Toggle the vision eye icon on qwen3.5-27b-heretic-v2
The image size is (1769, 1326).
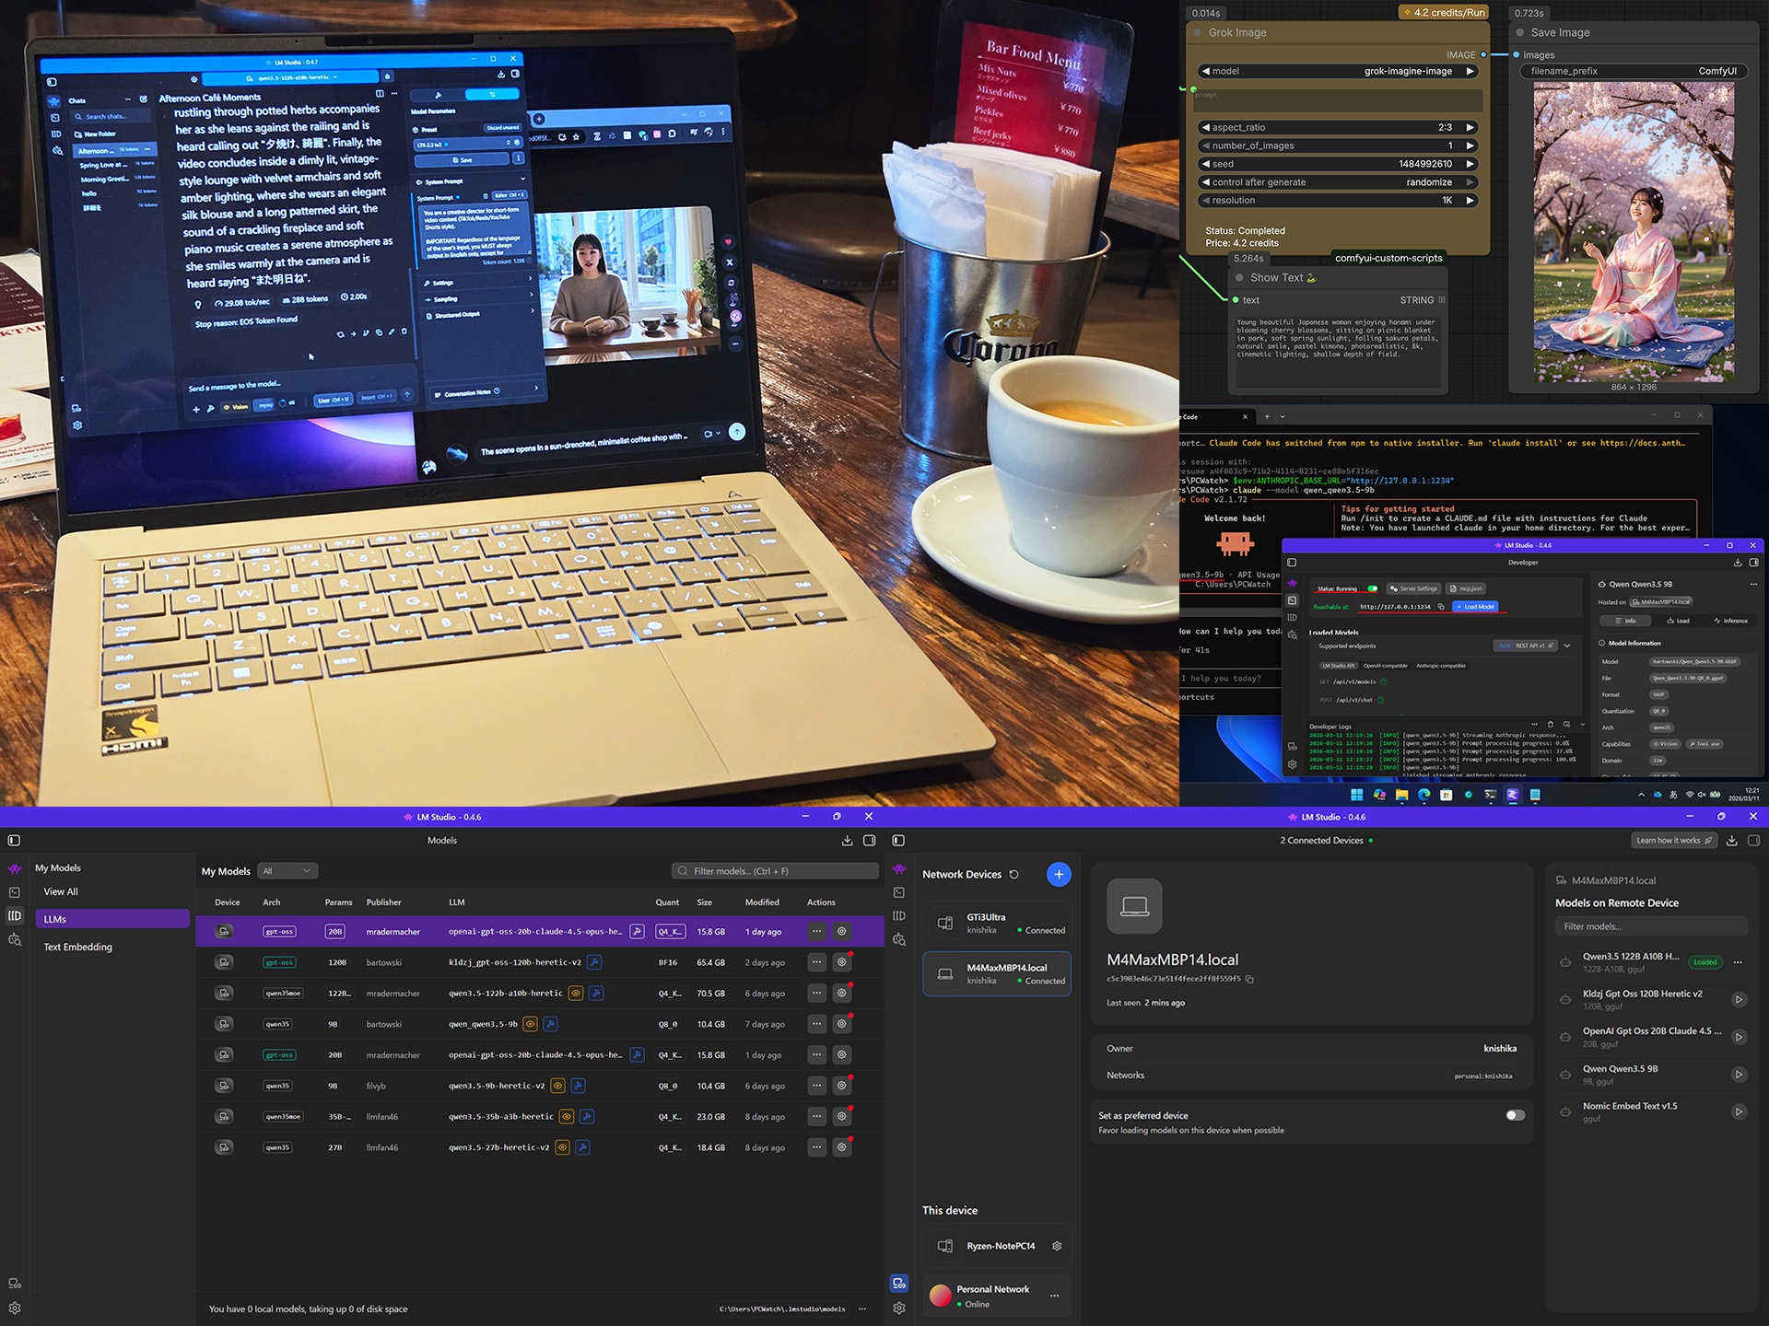pyautogui.click(x=564, y=1147)
